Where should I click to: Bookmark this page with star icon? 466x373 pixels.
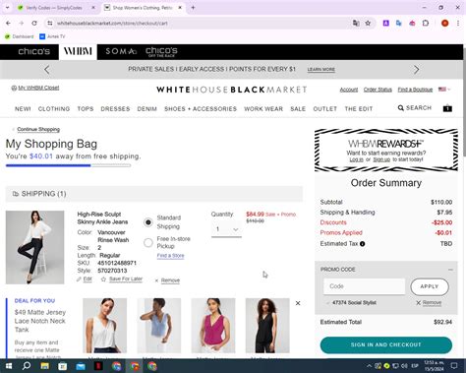point(368,24)
